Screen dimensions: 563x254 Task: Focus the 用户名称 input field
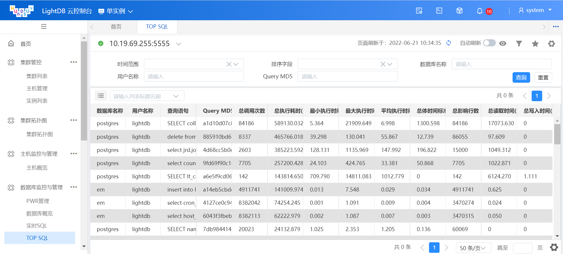coord(194,76)
